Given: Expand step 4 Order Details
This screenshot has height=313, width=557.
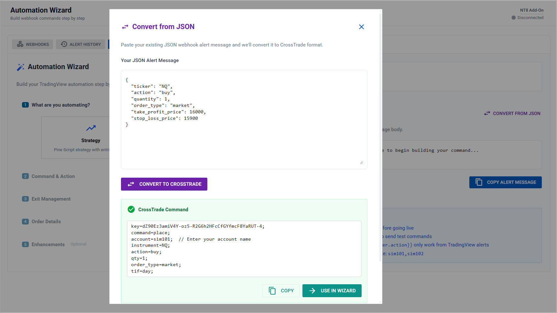Looking at the screenshot, I should pos(46,222).
